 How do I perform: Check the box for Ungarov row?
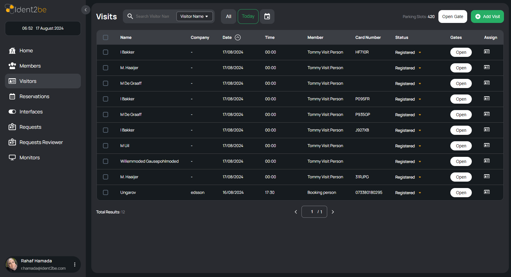point(106,193)
